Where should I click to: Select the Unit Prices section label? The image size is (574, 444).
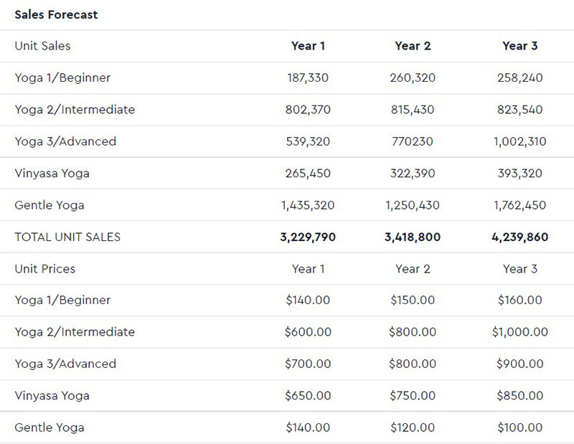(44, 269)
